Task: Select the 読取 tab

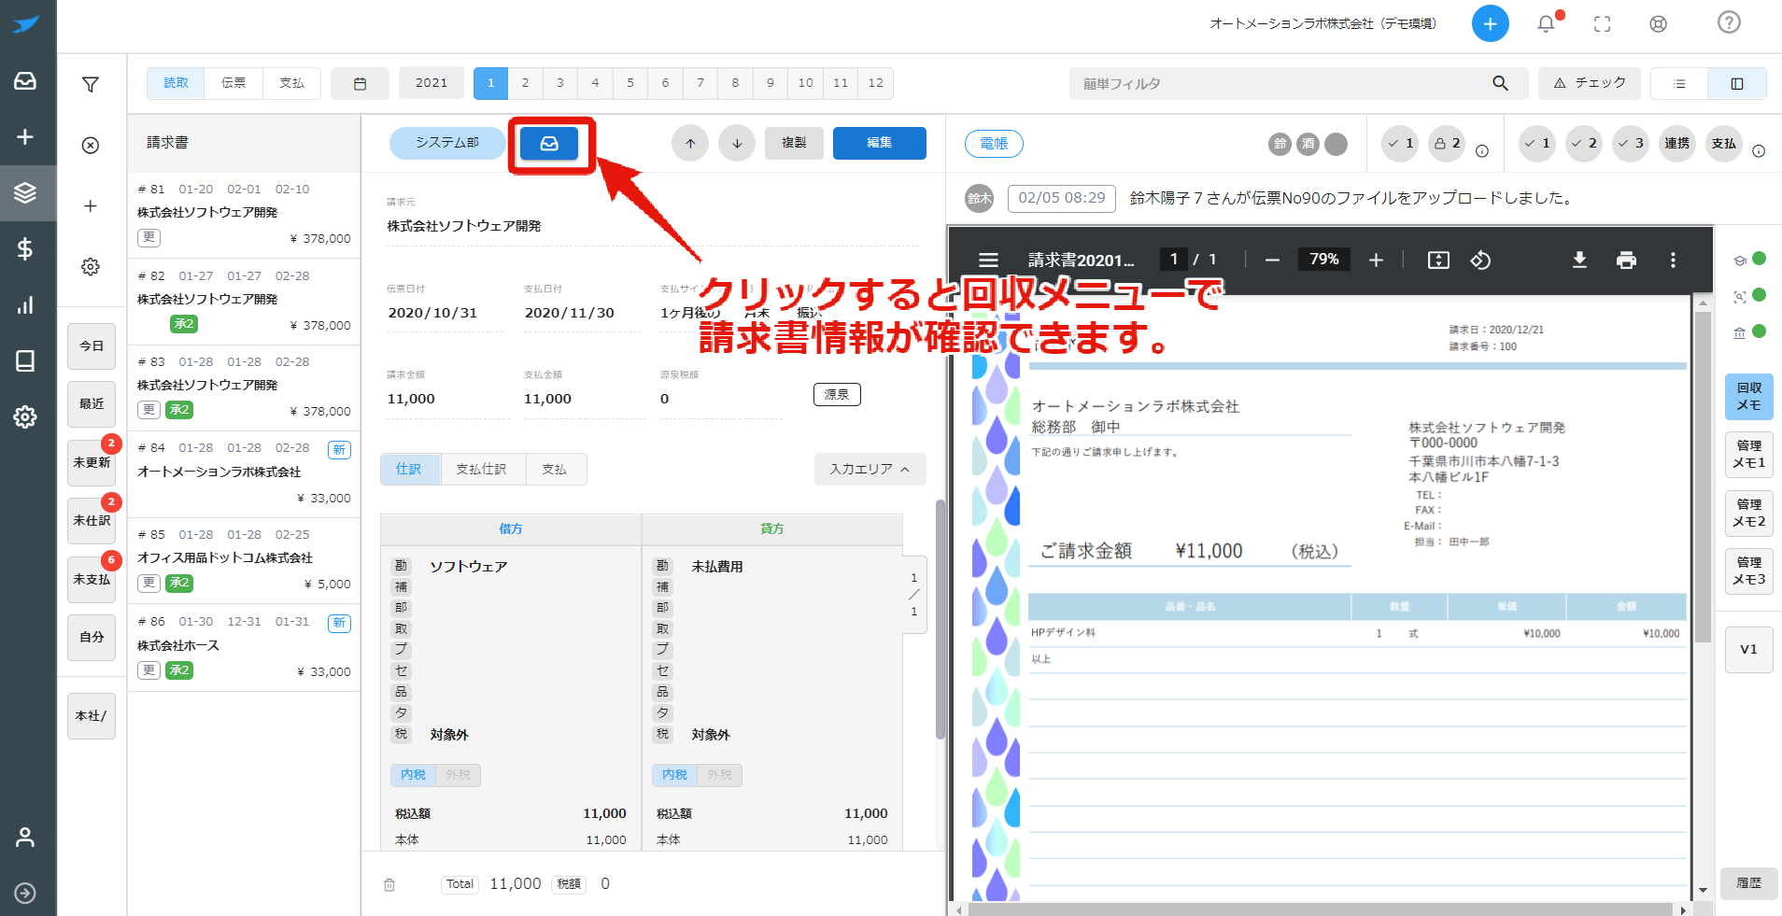Action: pos(177,83)
